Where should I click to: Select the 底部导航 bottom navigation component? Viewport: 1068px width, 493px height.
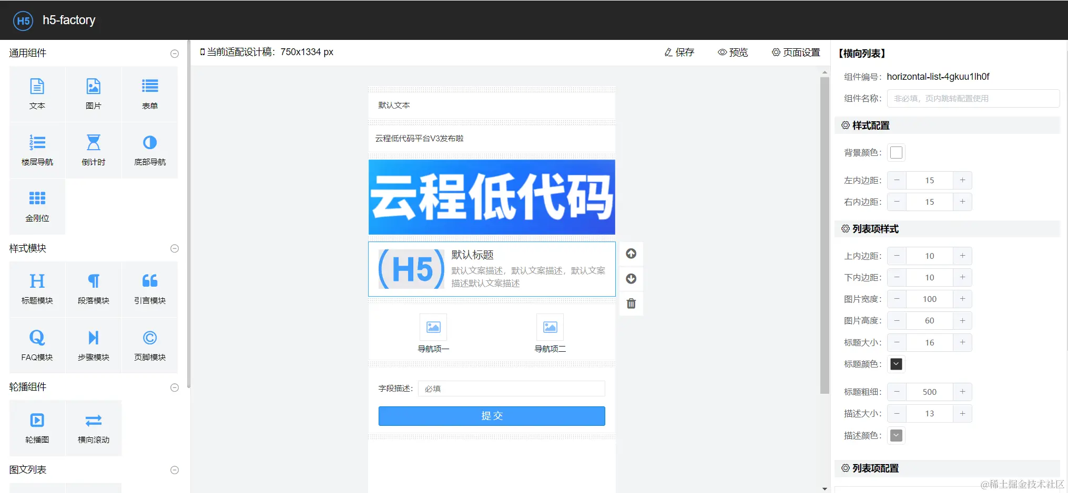click(x=150, y=143)
